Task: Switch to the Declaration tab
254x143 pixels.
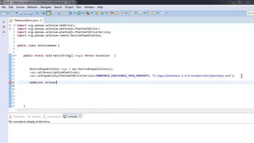Action: click(52, 116)
